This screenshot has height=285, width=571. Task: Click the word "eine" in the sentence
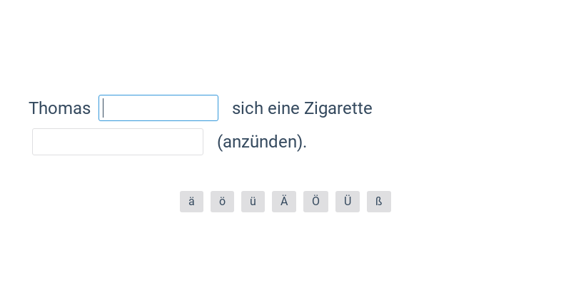point(283,108)
